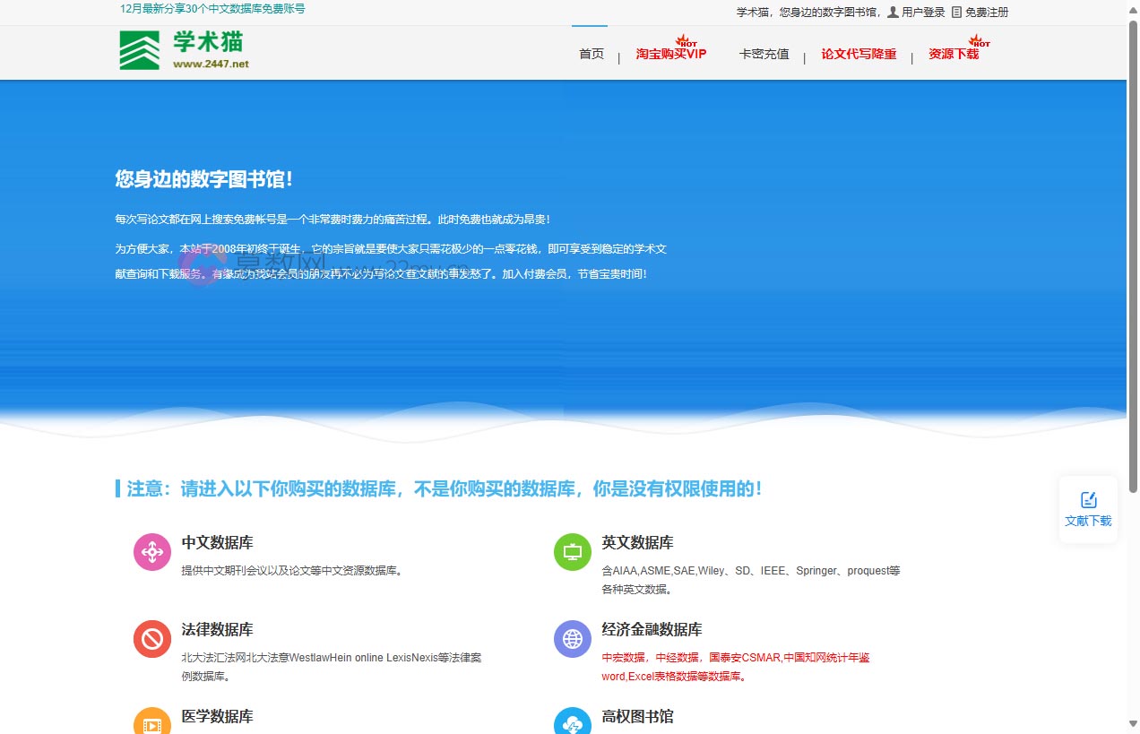The height and width of the screenshot is (734, 1140).
Task: Click the blue globe icon for 经济金融数据库
Action: 572,639
